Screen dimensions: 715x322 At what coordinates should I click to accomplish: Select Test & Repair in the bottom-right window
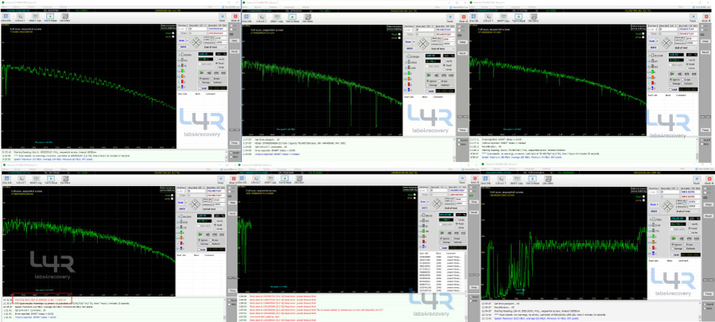(x=532, y=180)
